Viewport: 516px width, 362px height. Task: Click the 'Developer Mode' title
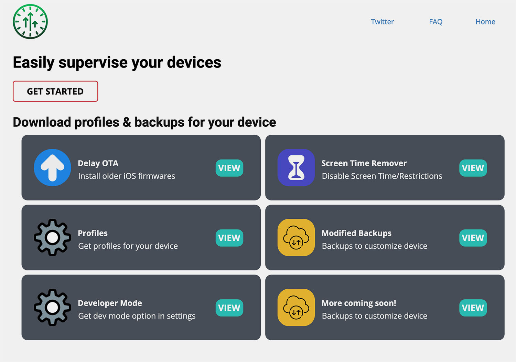[110, 303]
